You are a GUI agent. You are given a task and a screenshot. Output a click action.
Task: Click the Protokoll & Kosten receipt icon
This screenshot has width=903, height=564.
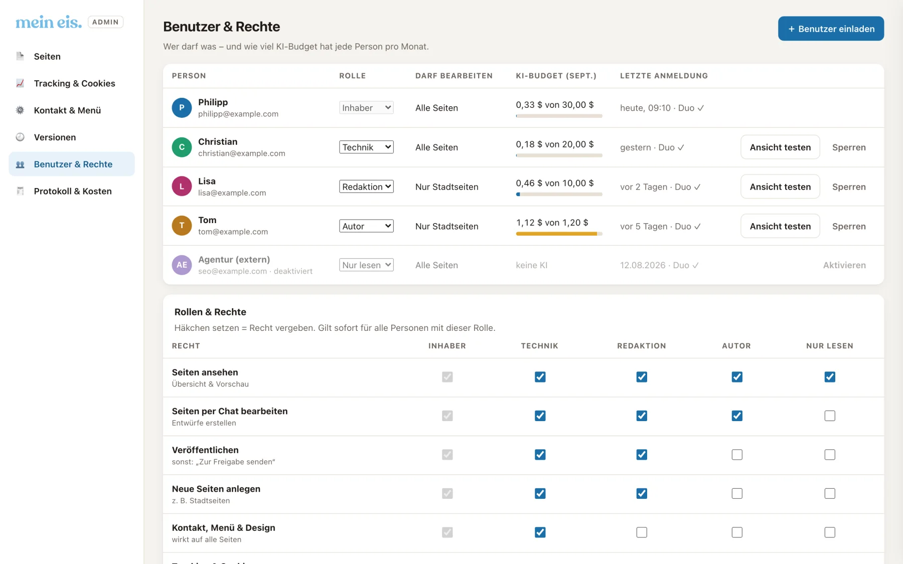[x=20, y=191]
